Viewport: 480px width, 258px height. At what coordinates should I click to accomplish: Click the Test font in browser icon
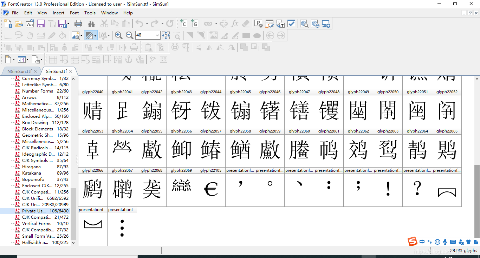coord(315,24)
